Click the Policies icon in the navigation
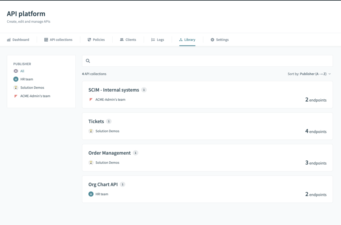341x225 pixels. 89,39
